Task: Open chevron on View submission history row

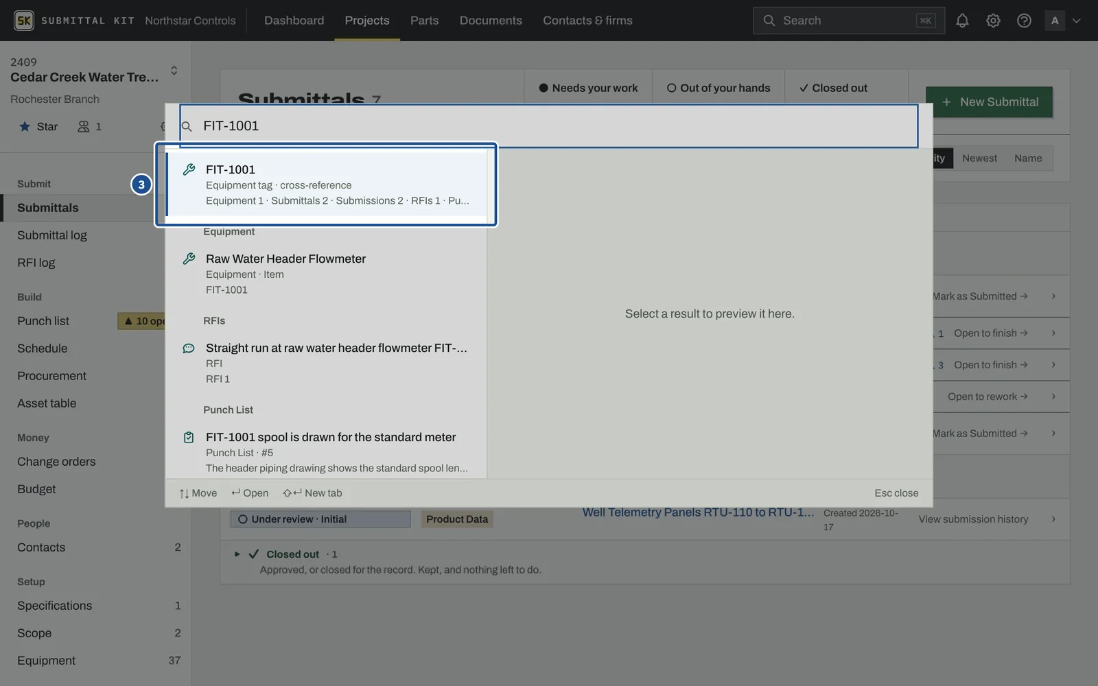Action: [x=1053, y=519]
